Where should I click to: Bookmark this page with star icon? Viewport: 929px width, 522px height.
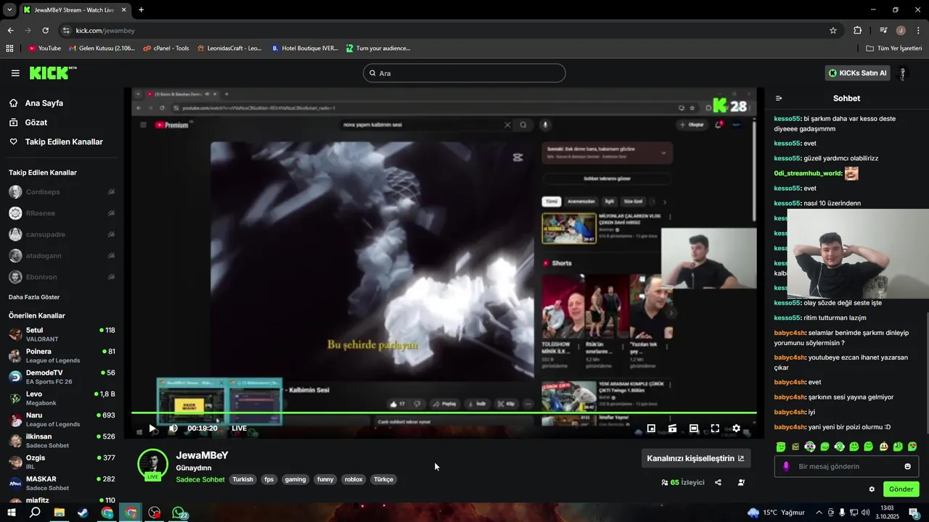[833, 30]
